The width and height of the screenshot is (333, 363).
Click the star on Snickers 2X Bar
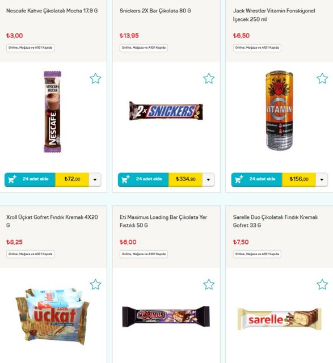pyautogui.click(x=209, y=78)
